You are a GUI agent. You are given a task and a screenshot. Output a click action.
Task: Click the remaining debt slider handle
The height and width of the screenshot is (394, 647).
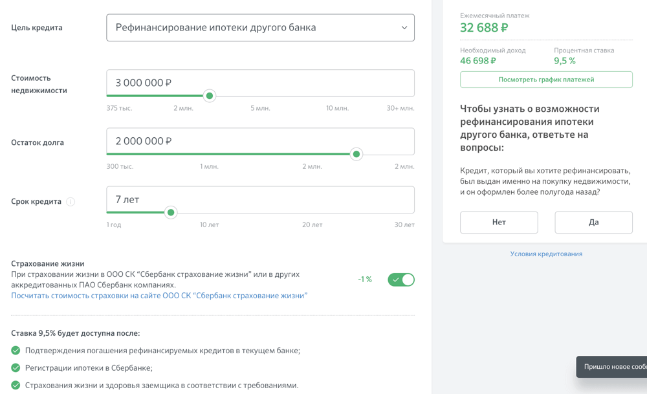click(356, 154)
